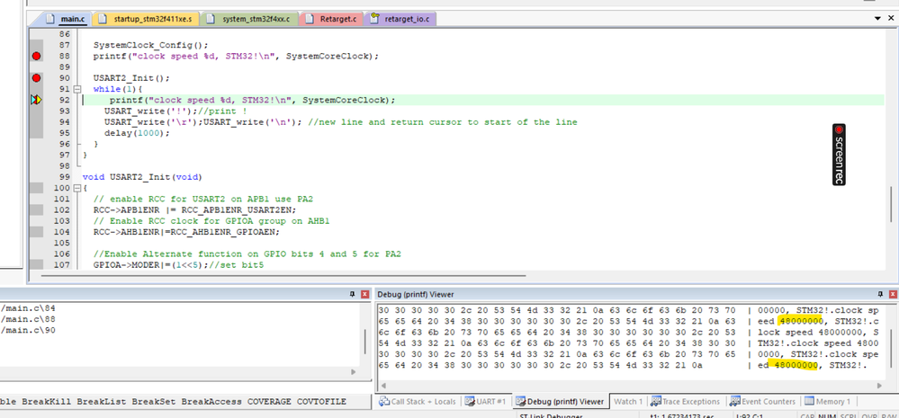
Task: Click the COVERAGE command hint
Action: [x=269, y=402]
